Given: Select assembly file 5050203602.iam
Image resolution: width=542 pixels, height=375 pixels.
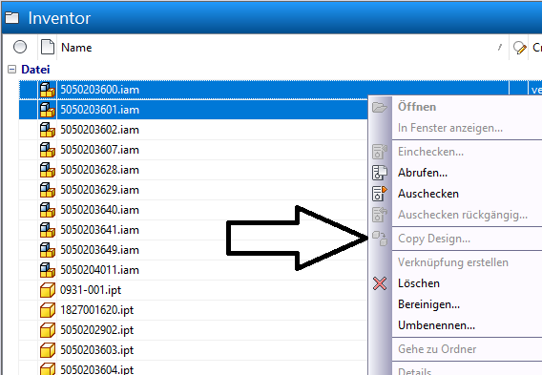Looking at the screenshot, I should click(100, 130).
